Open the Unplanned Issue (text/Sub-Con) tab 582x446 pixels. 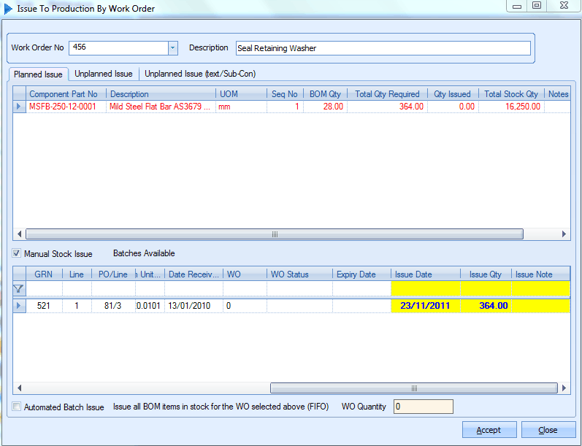[200, 74]
